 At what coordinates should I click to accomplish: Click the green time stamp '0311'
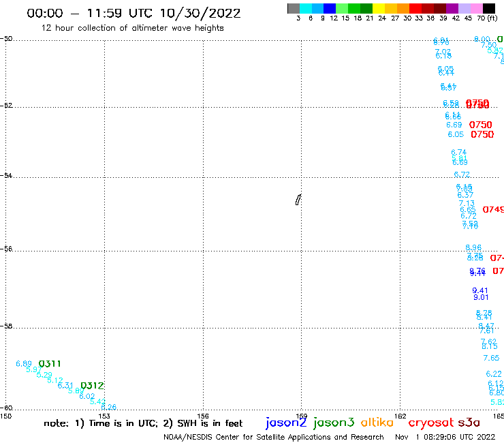tap(50, 364)
